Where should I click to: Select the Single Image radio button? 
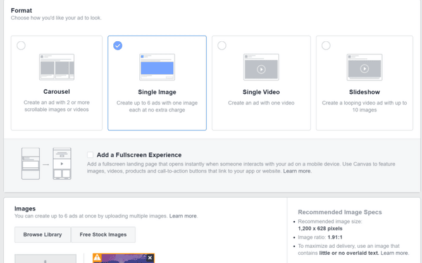click(118, 46)
